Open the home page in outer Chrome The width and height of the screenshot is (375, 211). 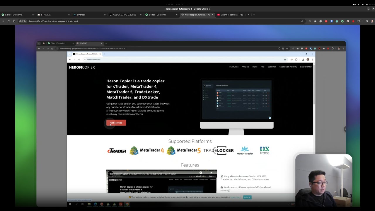click(14, 21)
